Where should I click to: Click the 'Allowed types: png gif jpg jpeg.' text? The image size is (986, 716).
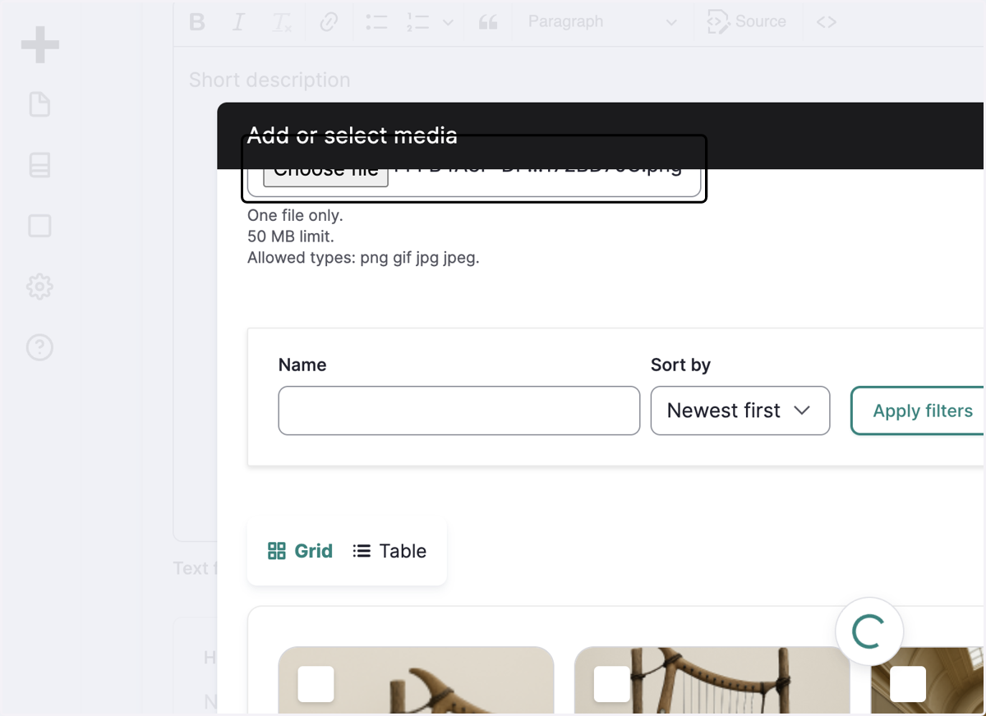pos(363,258)
